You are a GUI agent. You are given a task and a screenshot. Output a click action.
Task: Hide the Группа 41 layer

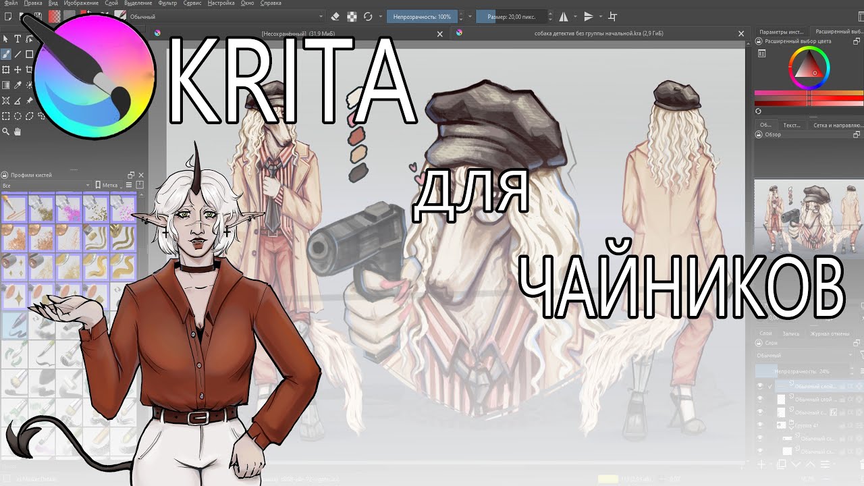tap(760, 425)
